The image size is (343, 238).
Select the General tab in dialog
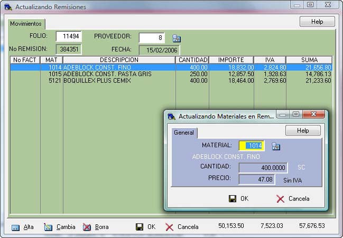(x=184, y=132)
